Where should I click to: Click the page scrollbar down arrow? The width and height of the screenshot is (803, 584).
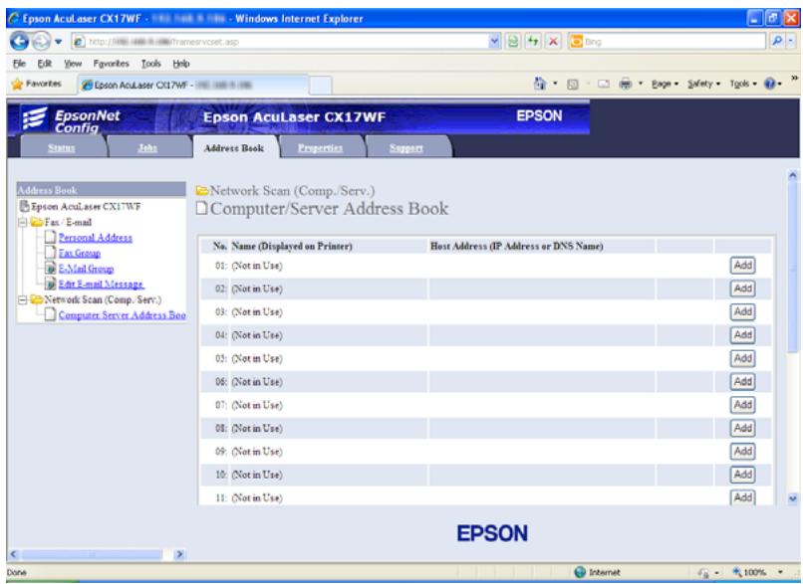pos(793,498)
